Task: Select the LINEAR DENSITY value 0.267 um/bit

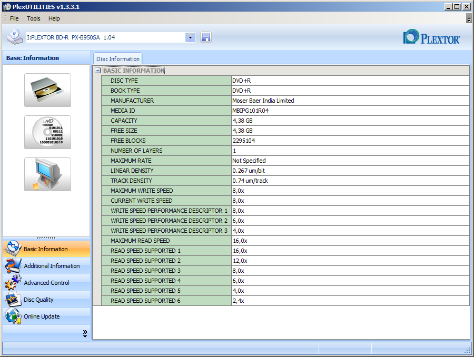Action: point(350,170)
